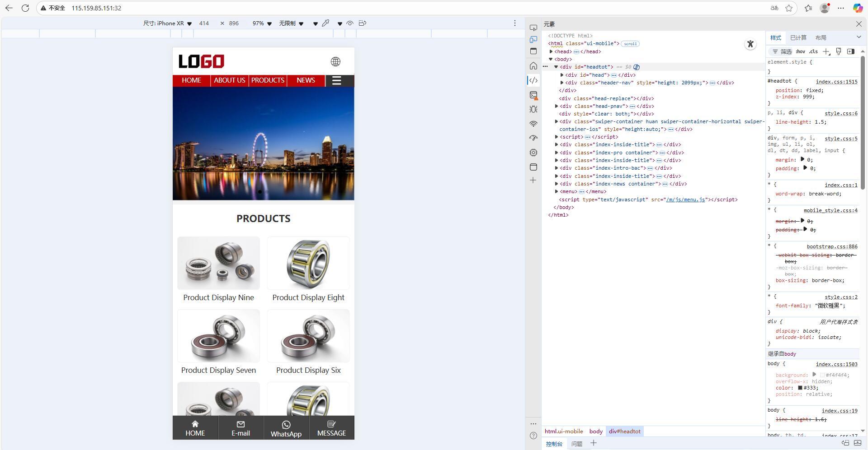Open DevTools customize three-dot menu at sidebar bottom
Image resolution: width=868 pixels, height=450 pixels.
pos(533,423)
